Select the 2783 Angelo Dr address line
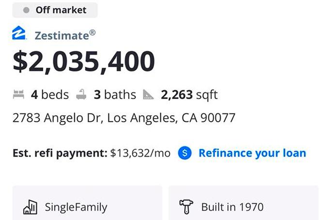This screenshot has width=331, height=220. (x=124, y=117)
